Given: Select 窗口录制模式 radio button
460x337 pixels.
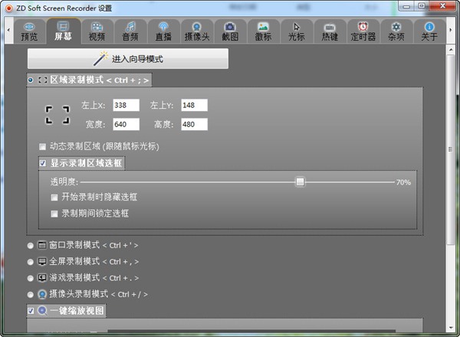Looking at the screenshot, I should point(31,245).
